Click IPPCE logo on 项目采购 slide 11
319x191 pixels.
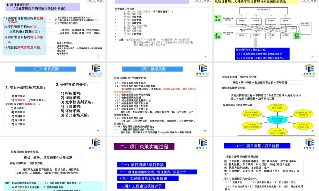point(95,70)
